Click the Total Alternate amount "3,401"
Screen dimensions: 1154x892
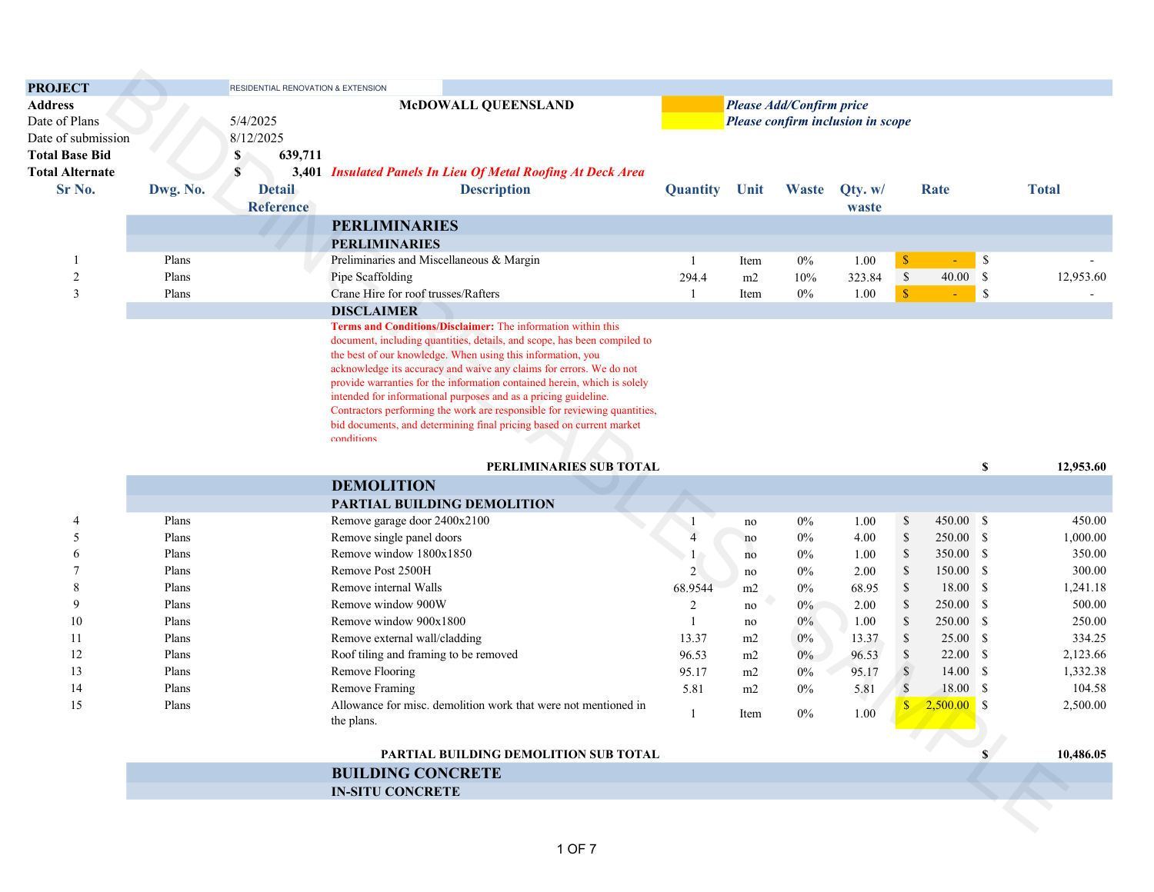(307, 172)
